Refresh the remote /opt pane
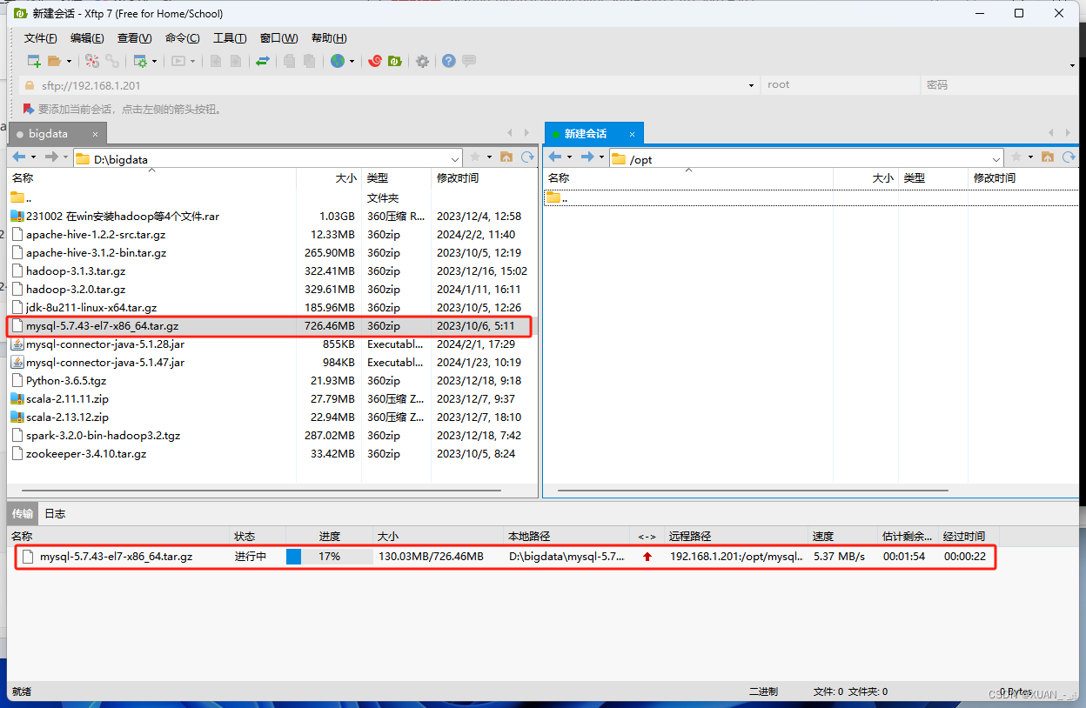1086x708 pixels. click(1069, 157)
